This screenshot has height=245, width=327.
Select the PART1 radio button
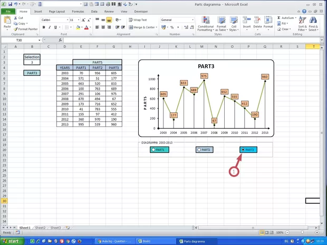pyautogui.click(x=153, y=150)
